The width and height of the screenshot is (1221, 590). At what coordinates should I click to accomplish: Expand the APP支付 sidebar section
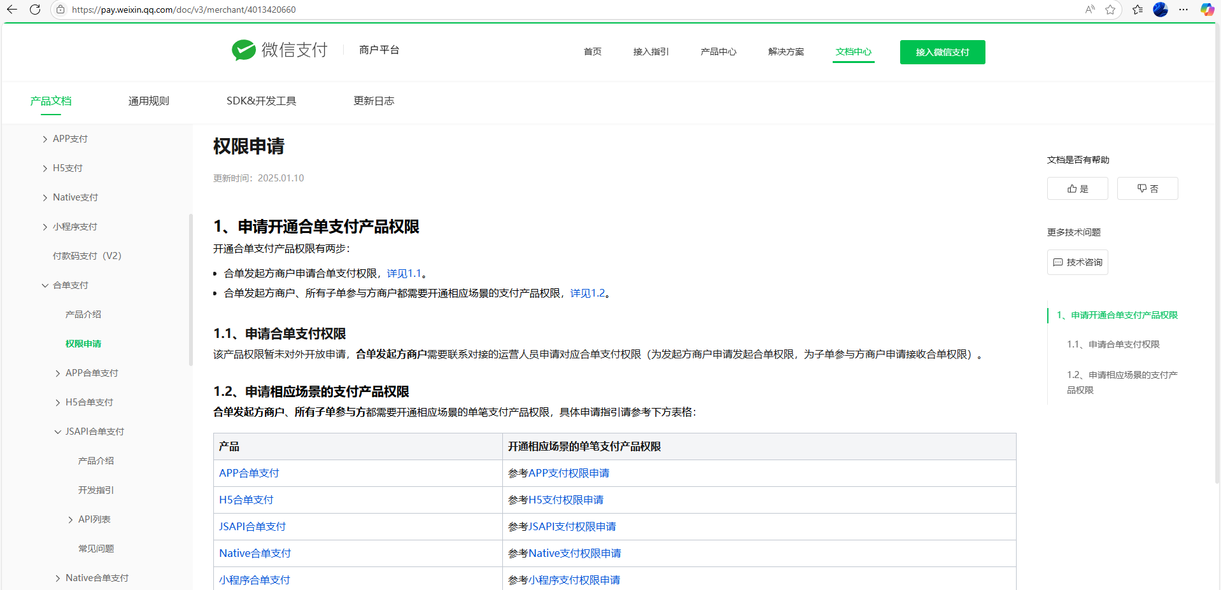pyautogui.click(x=45, y=139)
